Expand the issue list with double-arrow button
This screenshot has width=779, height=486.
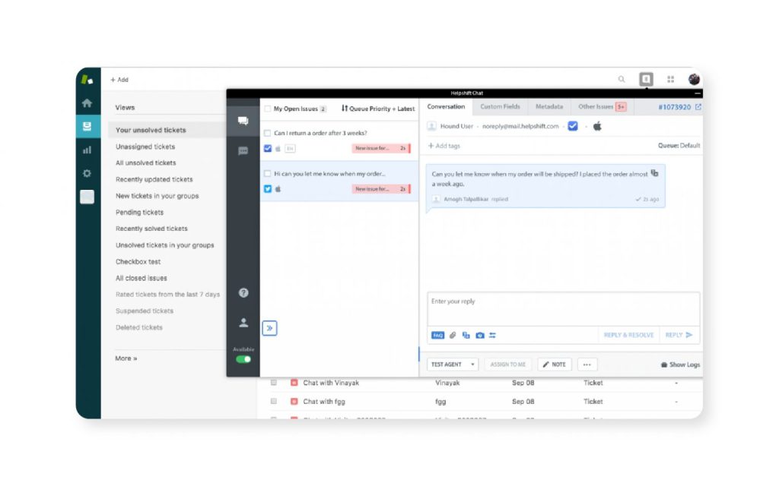click(x=270, y=328)
